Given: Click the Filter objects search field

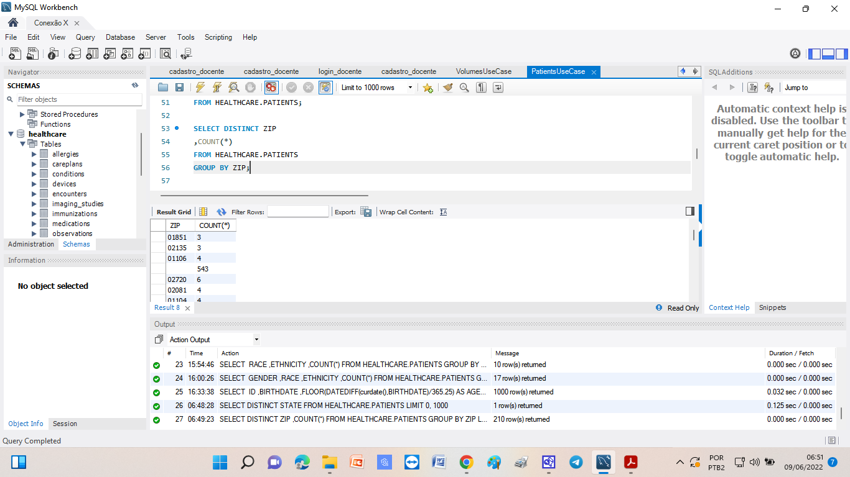Looking at the screenshot, I should 78,99.
